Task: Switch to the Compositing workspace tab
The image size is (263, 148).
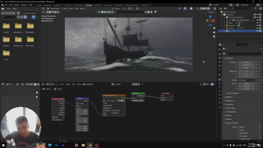Action: point(119,5)
